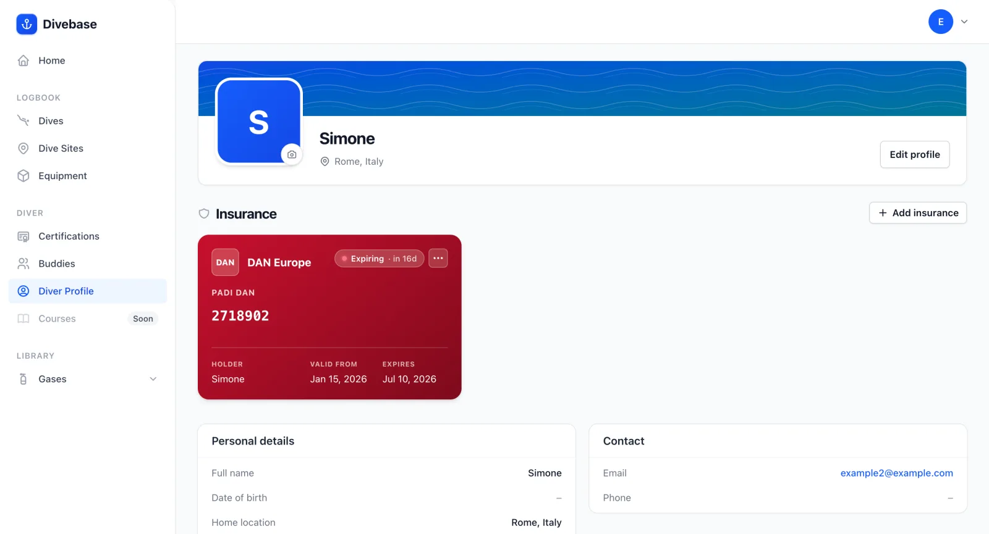Click the Expiring in 16d badge

pyautogui.click(x=380, y=259)
